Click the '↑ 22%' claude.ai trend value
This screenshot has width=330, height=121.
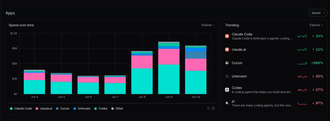(317, 50)
